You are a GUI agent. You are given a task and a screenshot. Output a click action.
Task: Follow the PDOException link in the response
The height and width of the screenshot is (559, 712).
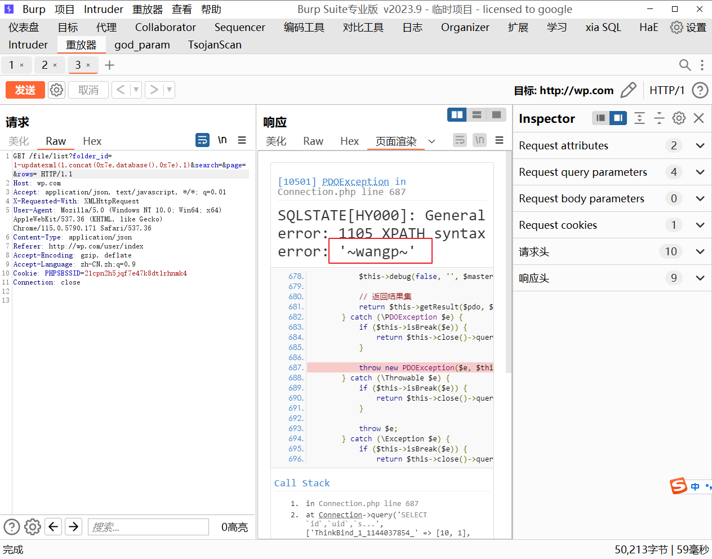(x=355, y=181)
